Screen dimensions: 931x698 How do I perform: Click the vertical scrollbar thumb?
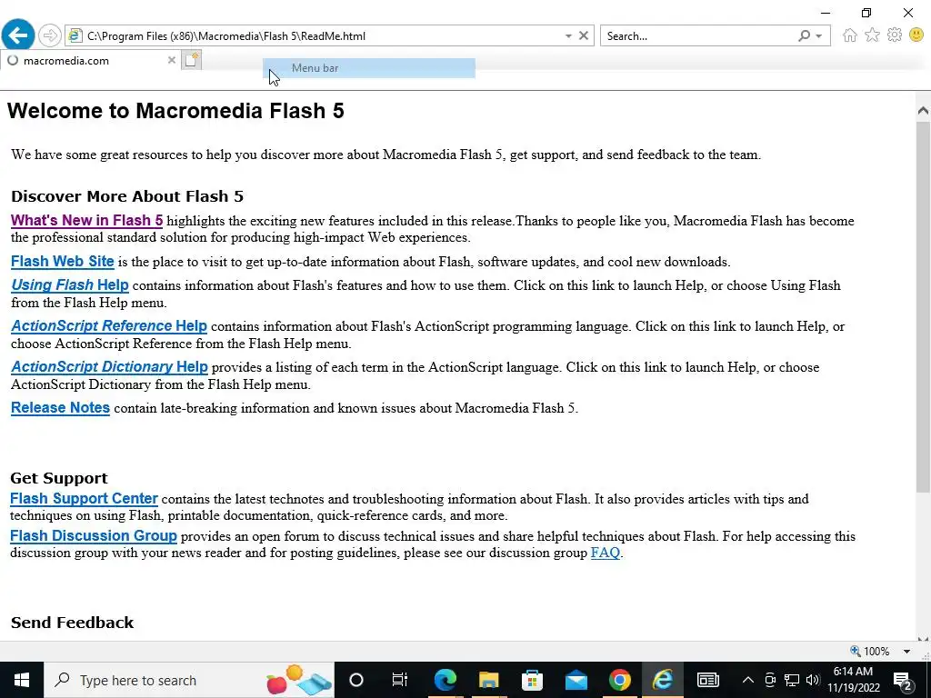pyautogui.click(x=923, y=305)
